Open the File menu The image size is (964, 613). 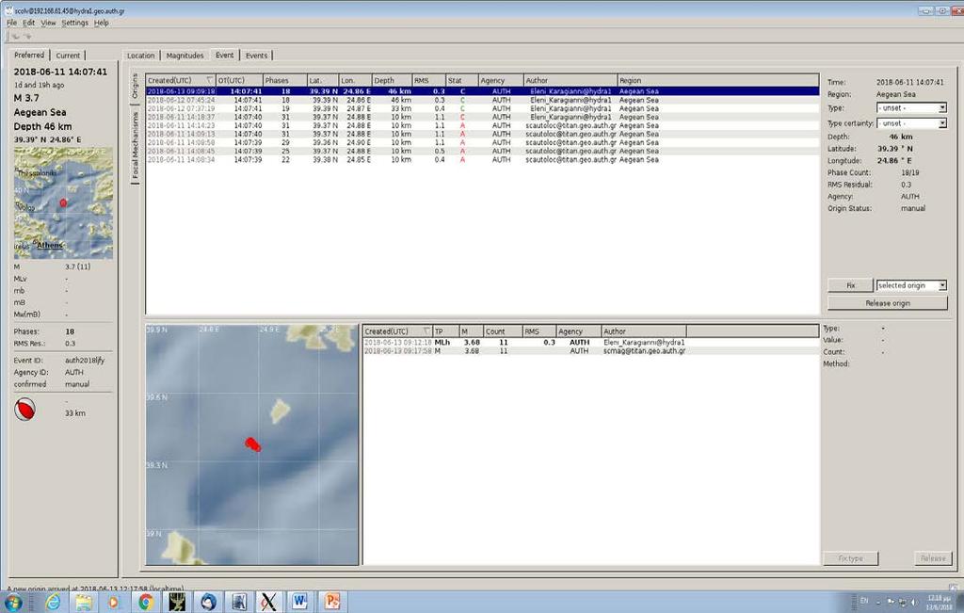tap(11, 23)
